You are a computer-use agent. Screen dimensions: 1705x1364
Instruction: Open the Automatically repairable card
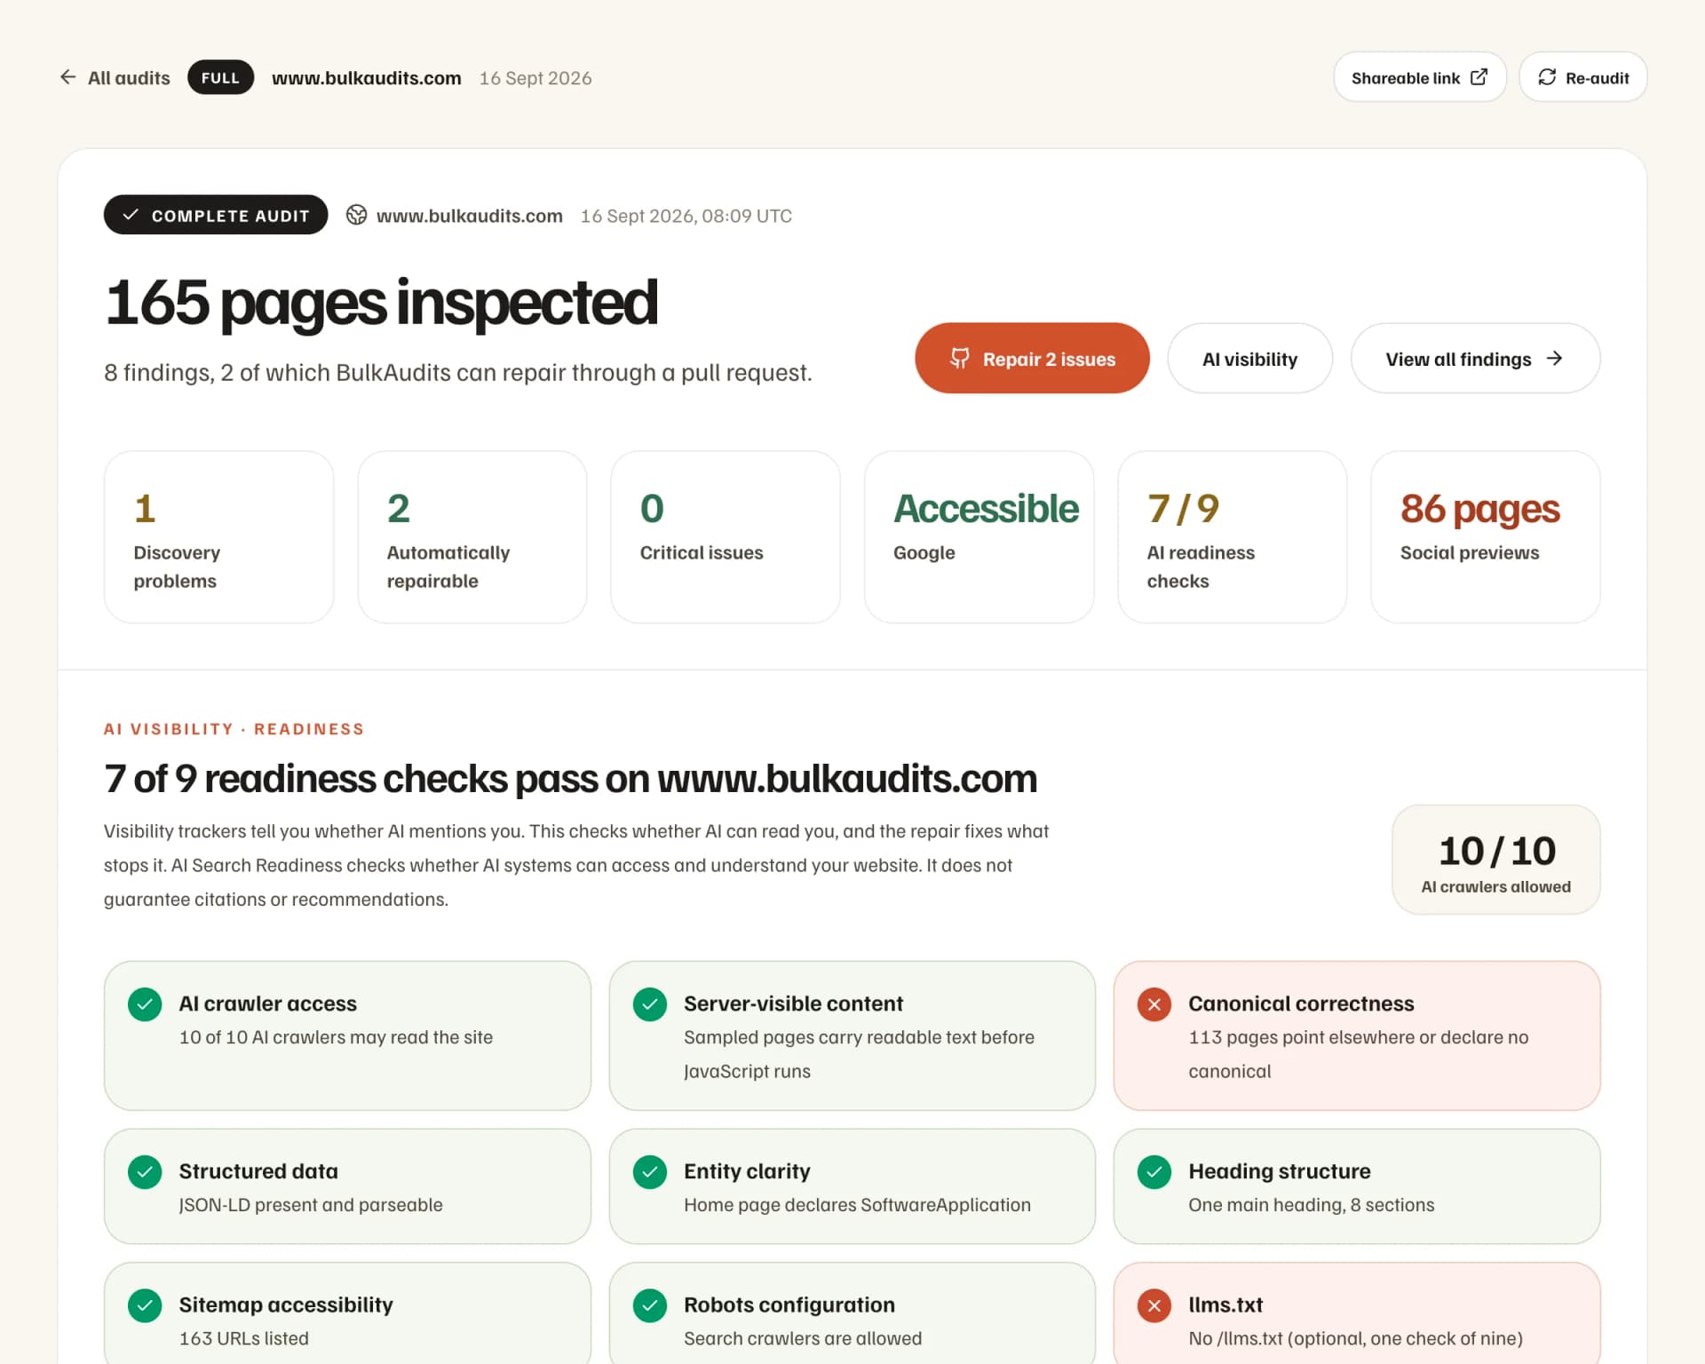tap(472, 536)
